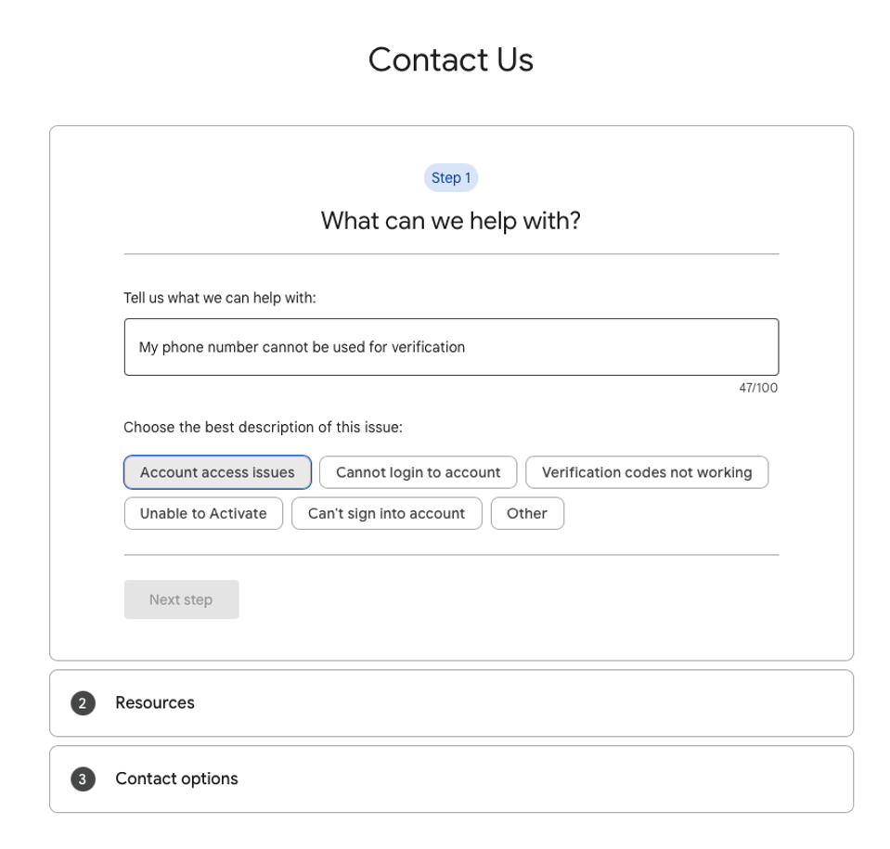Click the 47/100 character counter
The width and height of the screenshot is (890, 849).
click(x=758, y=388)
